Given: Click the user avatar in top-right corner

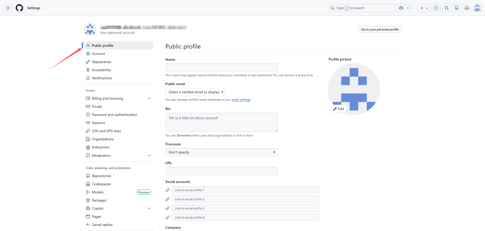Looking at the screenshot, I should [477, 8].
